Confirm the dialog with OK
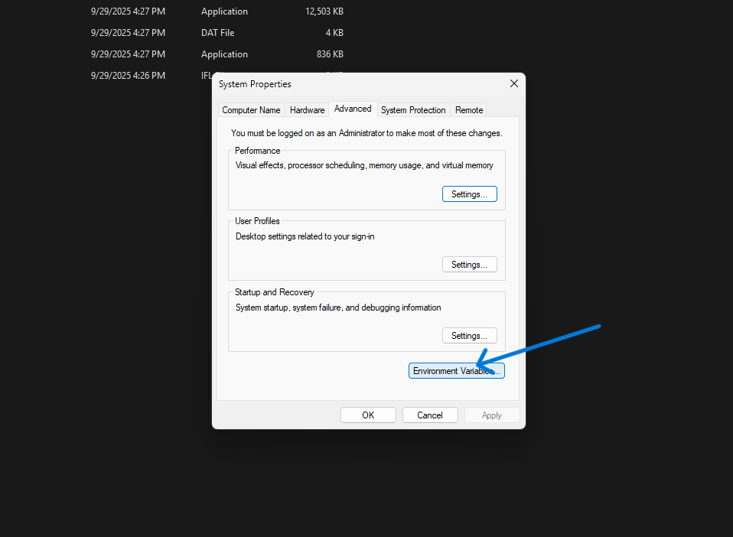 pyautogui.click(x=368, y=415)
